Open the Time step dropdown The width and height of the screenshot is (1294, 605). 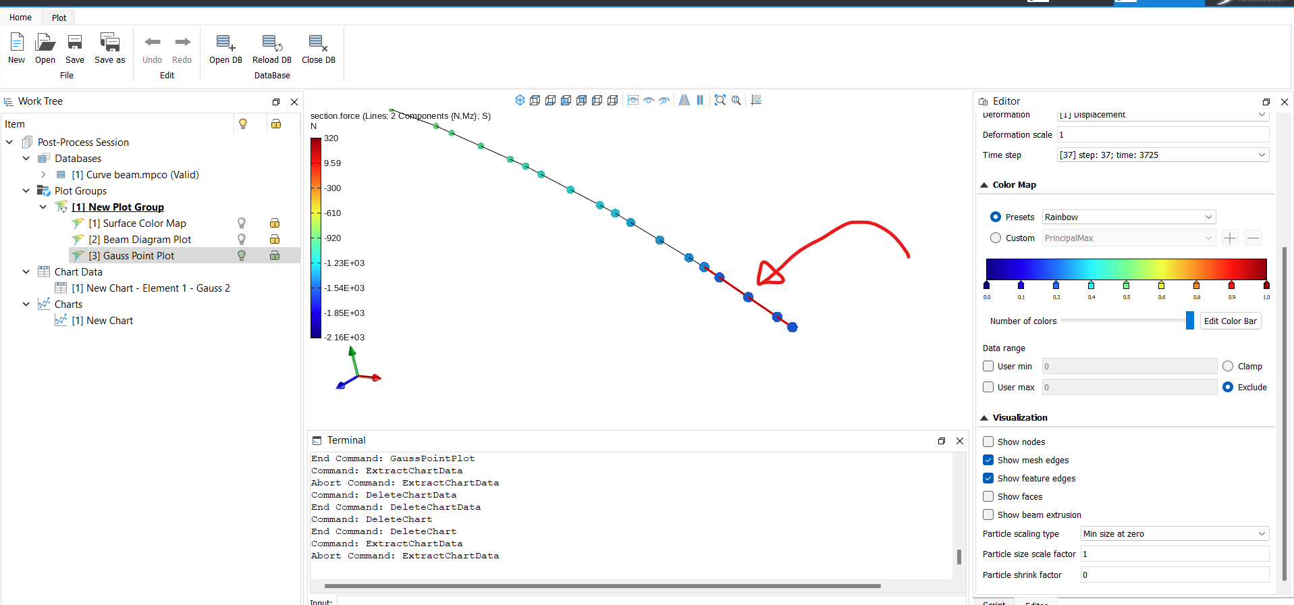point(1163,155)
